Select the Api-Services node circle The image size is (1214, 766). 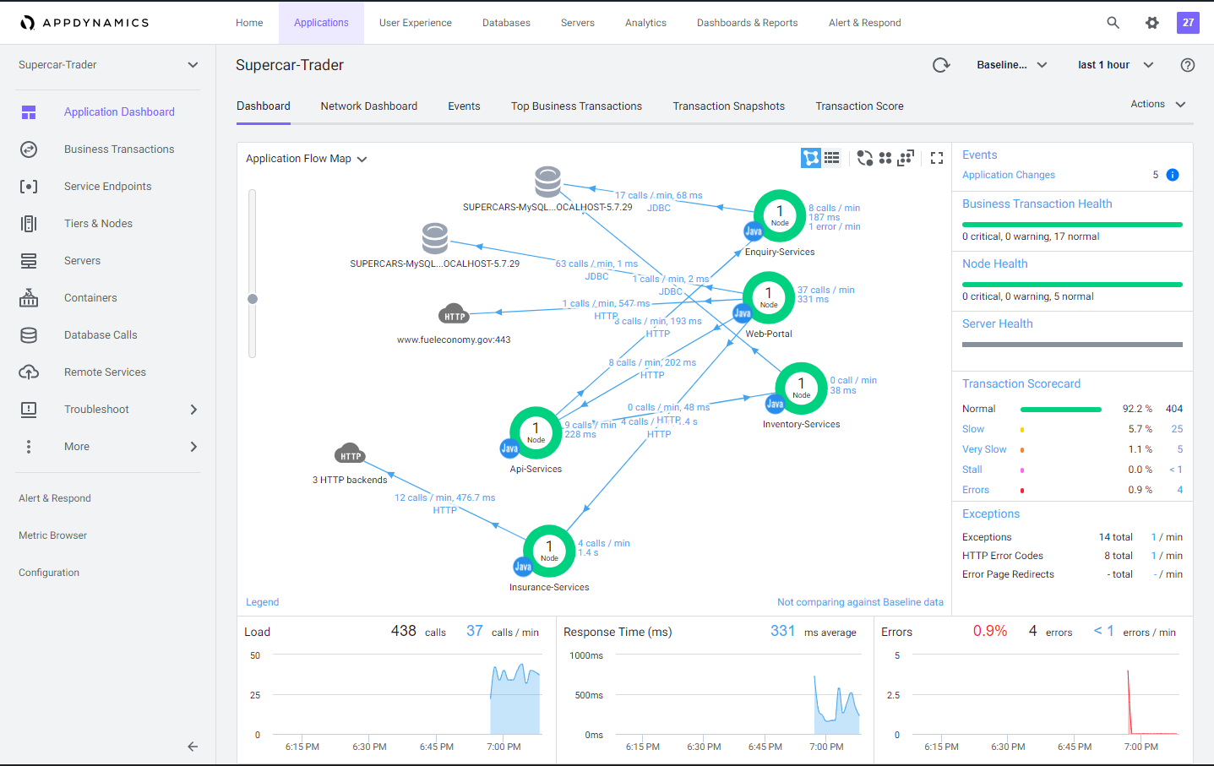[x=536, y=432]
